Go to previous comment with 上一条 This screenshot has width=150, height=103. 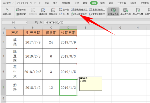point(64,10)
